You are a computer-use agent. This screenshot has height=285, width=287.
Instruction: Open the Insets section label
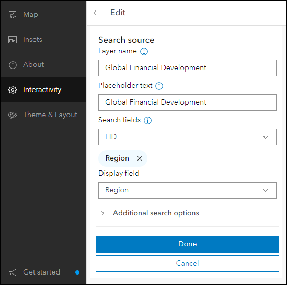coord(32,40)
